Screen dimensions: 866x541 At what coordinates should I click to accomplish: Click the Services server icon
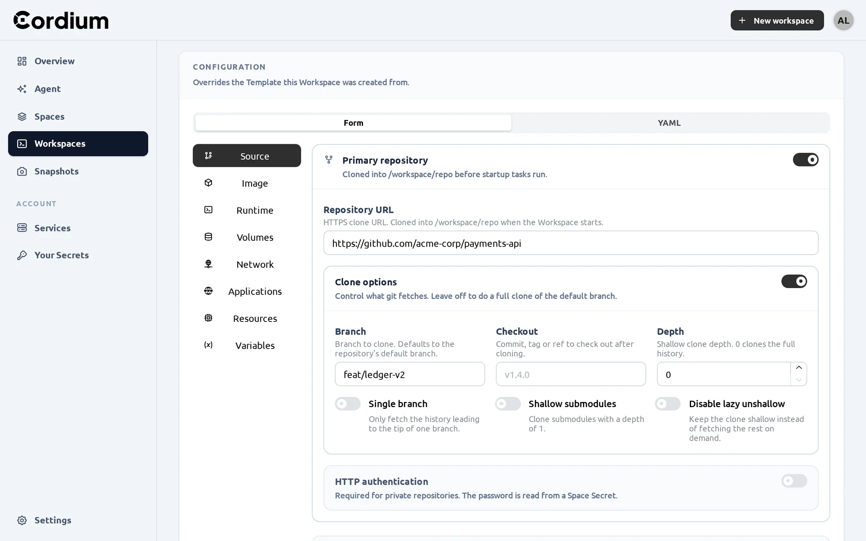22,228
